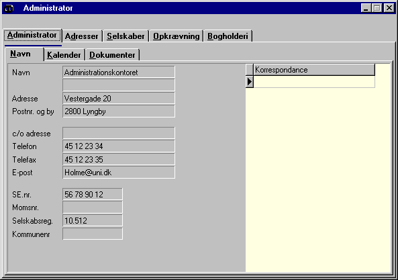398x280 pixels.
Task: Open the Bogholderi tab
Action: click(x=228, y=36)
